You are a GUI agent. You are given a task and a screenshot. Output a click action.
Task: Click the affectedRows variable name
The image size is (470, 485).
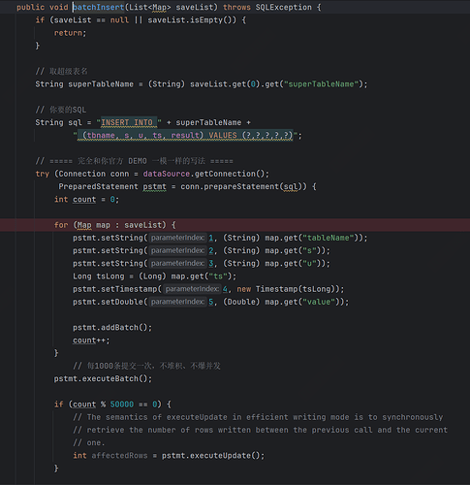click(x=119, y=455)
